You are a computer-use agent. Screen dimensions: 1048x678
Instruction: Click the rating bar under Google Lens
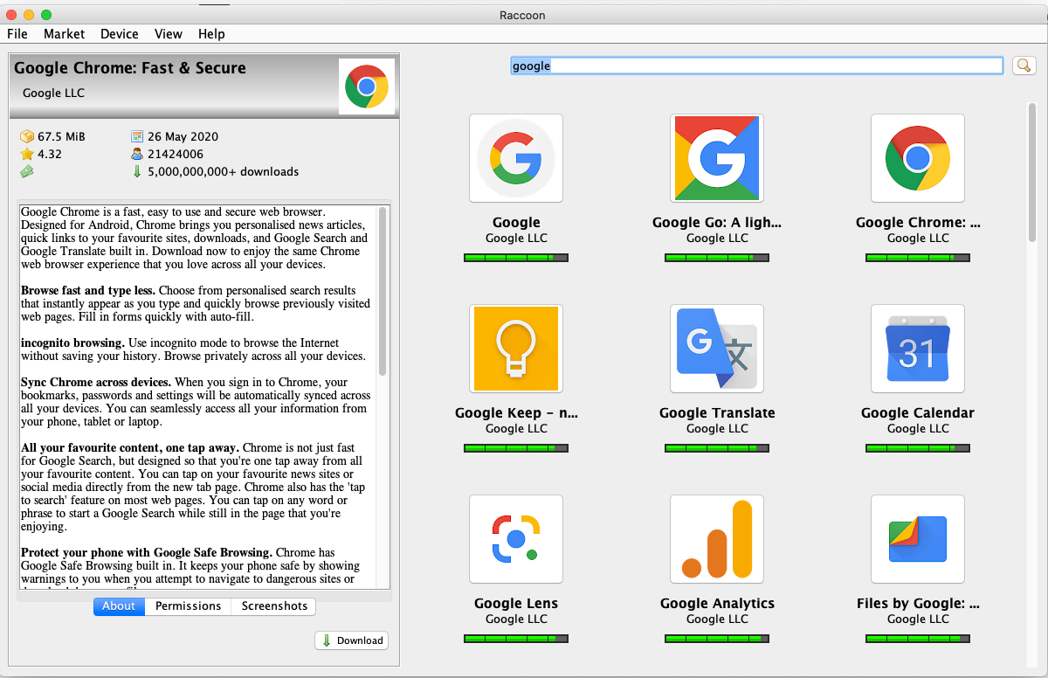tap(516, 639)
